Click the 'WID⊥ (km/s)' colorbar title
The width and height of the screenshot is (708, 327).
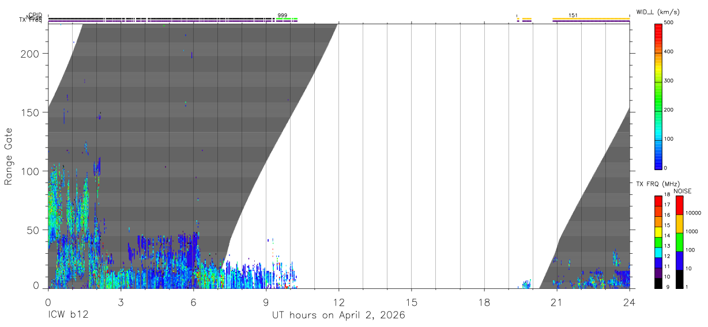click(658, 12)
